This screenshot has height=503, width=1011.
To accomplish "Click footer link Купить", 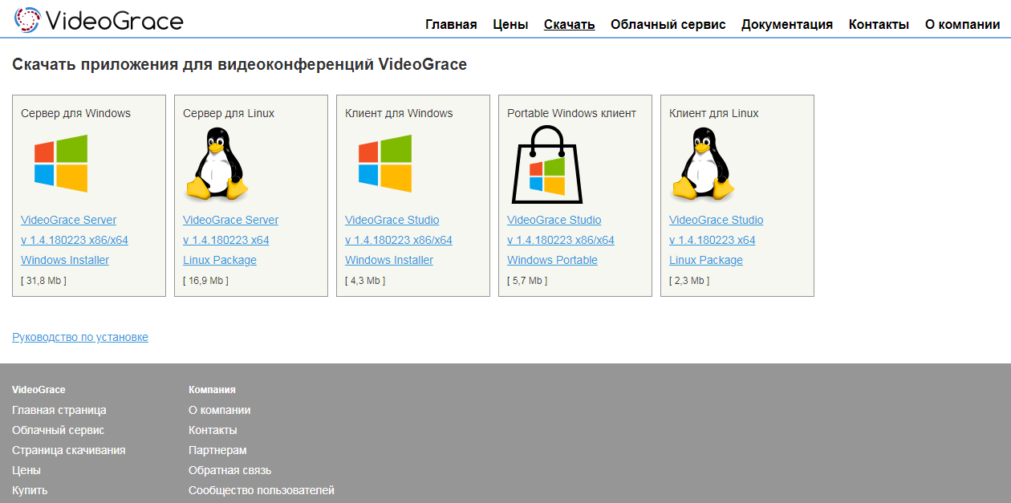I will [x=30, y=490].
